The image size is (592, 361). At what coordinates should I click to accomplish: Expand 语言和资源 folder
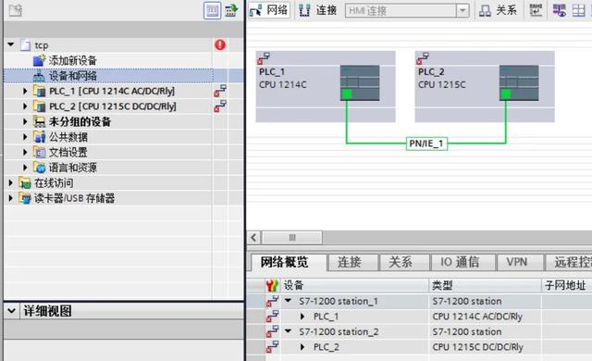click(25, 168)
